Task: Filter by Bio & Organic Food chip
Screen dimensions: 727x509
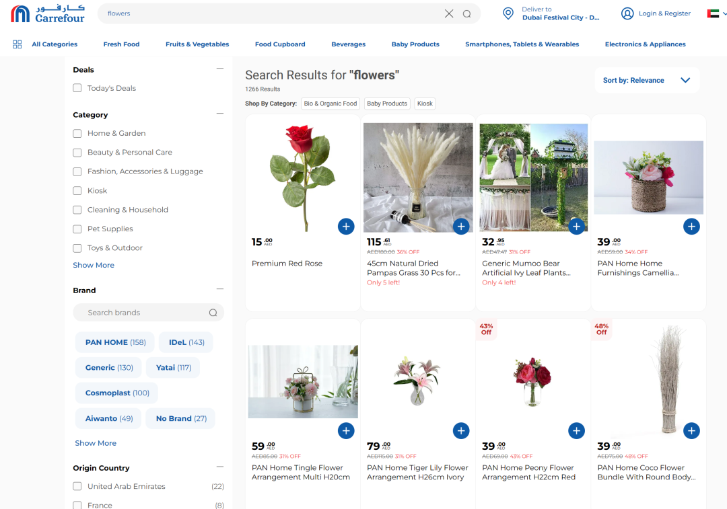Action: (x=331, y=104)
